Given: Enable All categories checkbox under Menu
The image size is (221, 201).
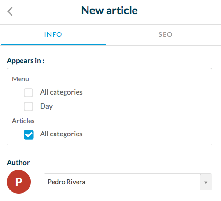Looking at the screenshot, I should tap(28, 92).
